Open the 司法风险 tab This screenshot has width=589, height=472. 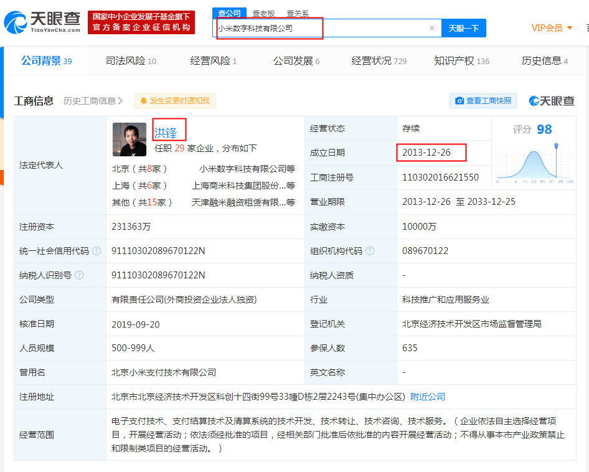[131, 60]
